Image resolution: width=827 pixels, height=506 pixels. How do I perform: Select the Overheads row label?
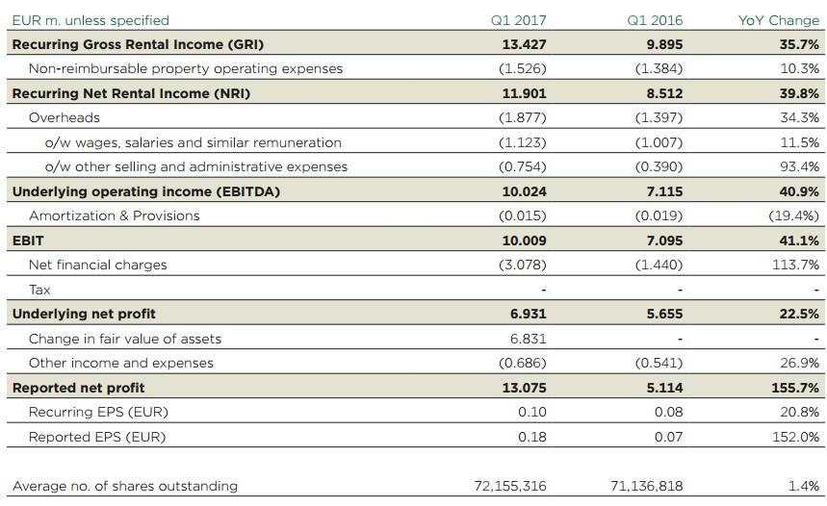(65, 117)
